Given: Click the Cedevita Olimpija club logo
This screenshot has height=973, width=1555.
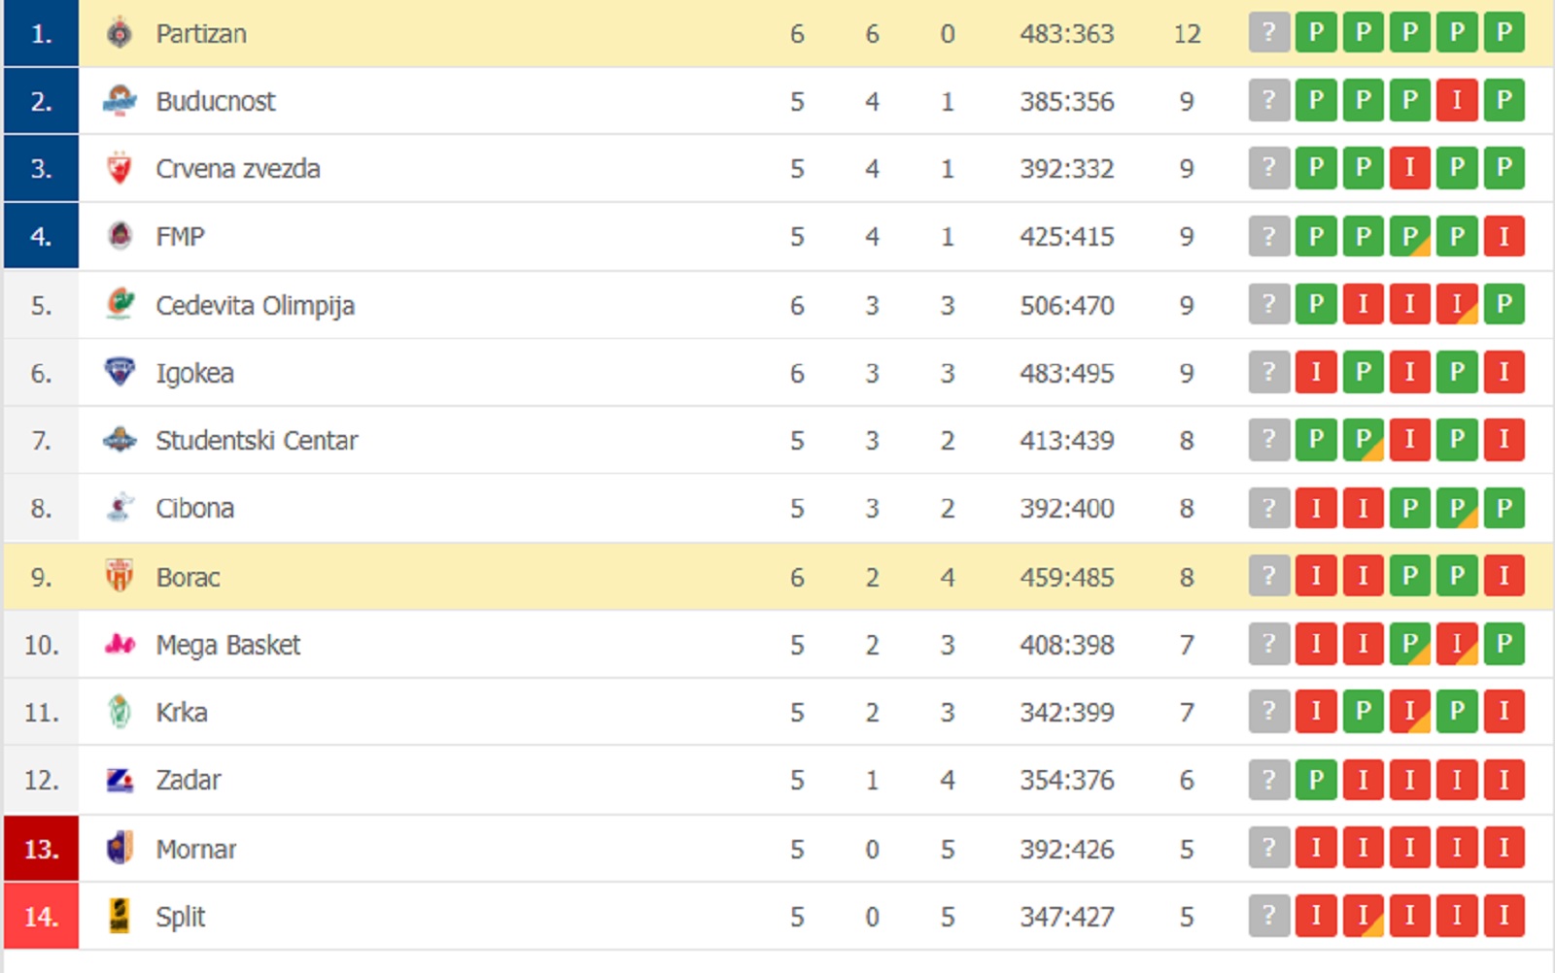Looking at the screenshot, I should point(121,304).
